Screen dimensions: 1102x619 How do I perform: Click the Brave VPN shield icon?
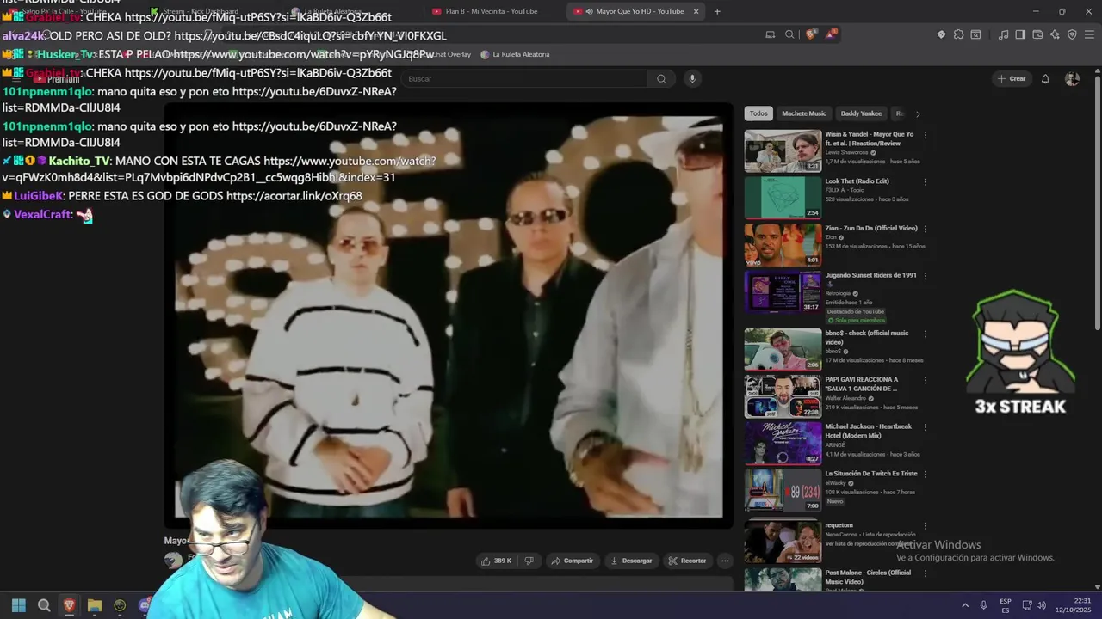[1072, 34]
